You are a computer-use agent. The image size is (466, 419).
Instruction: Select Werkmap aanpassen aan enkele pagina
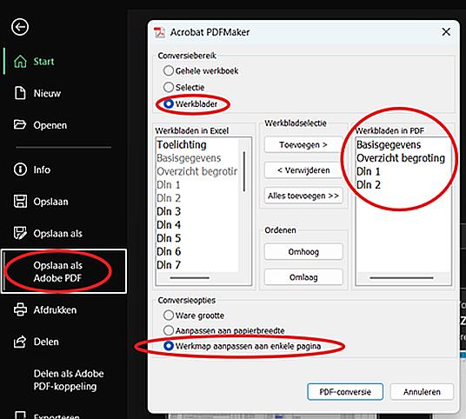click(x=169, y=346)
